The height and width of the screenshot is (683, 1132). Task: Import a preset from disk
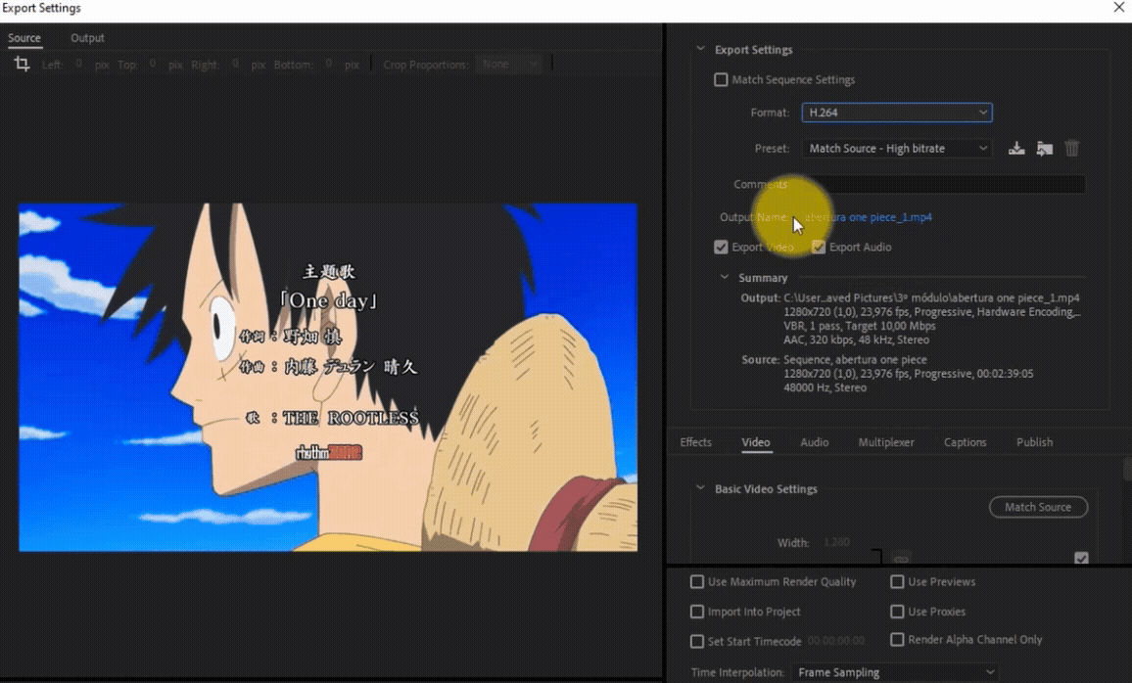click(1044, 148)
